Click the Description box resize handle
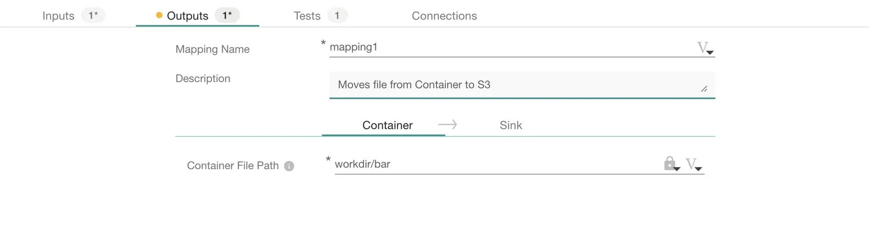Screen dimensions: 869x237 [704, 88]
